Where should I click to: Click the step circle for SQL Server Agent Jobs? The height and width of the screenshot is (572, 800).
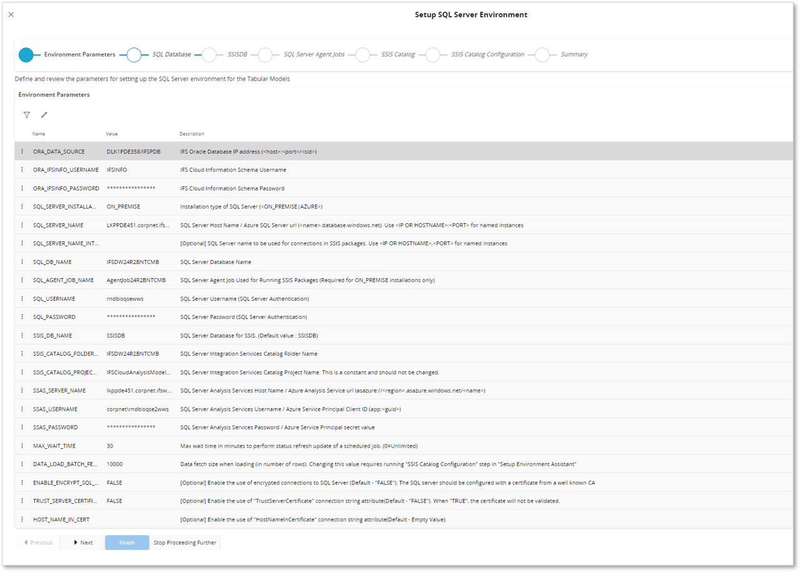pos(265,54)
